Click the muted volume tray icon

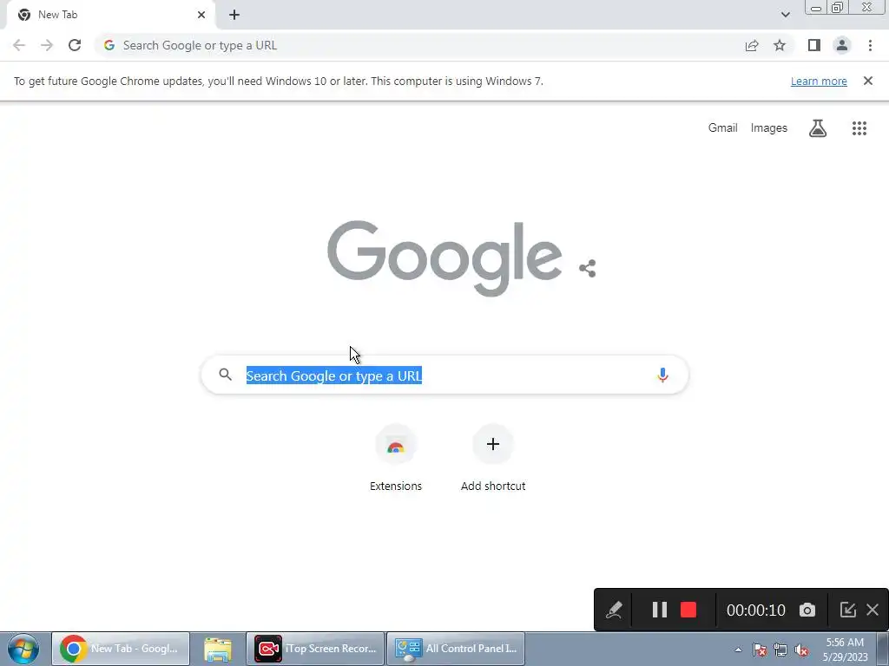click(x=801, y=650)
